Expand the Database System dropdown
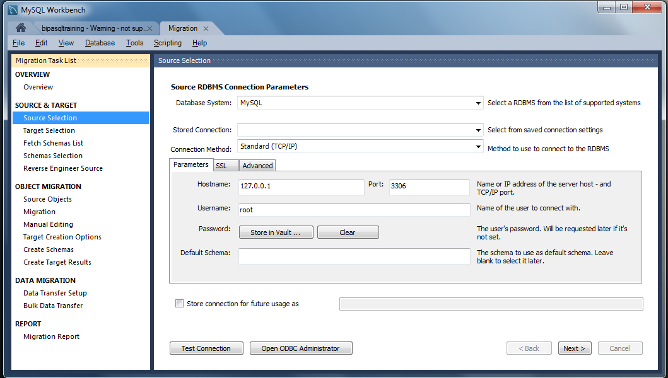The width and height of the screenshot is (668, 378). pos(479,103)
